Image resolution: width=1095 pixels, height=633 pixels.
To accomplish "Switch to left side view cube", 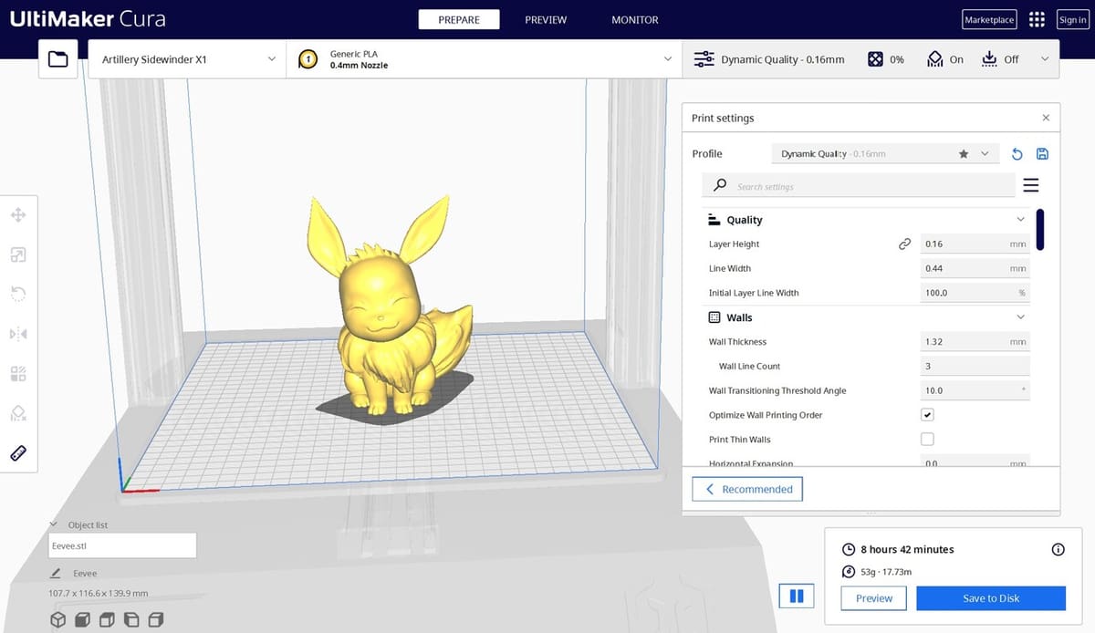I will coord(131,619).
